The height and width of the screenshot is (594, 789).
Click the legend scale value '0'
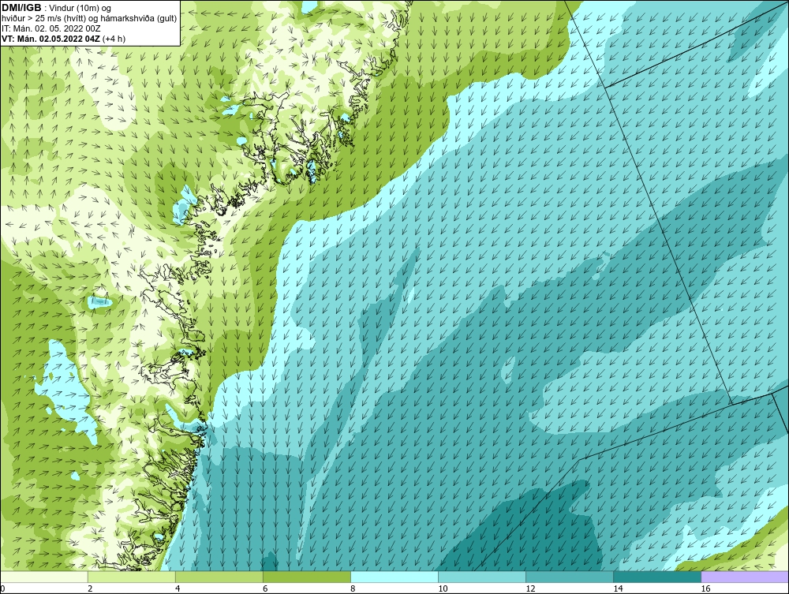pos(2,588)
